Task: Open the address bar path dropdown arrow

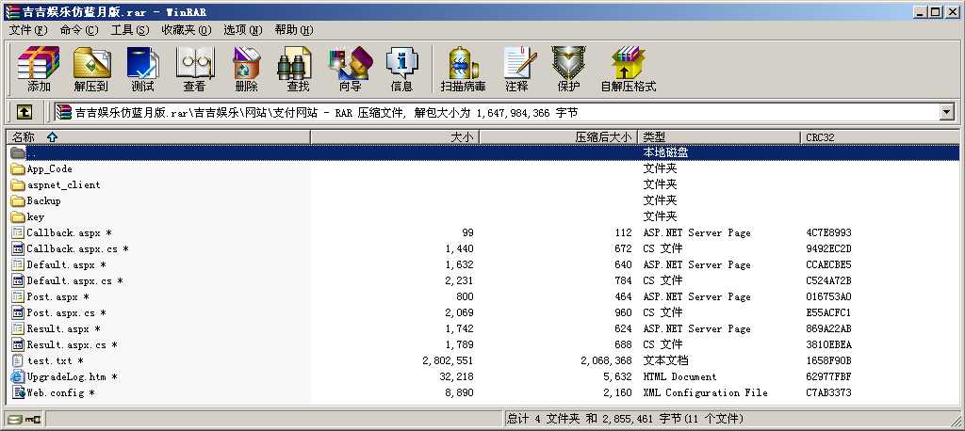Action: coord(946,112)
